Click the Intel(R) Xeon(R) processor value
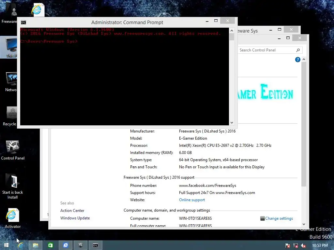Viewport: 334px width, 250px height. 225,146
